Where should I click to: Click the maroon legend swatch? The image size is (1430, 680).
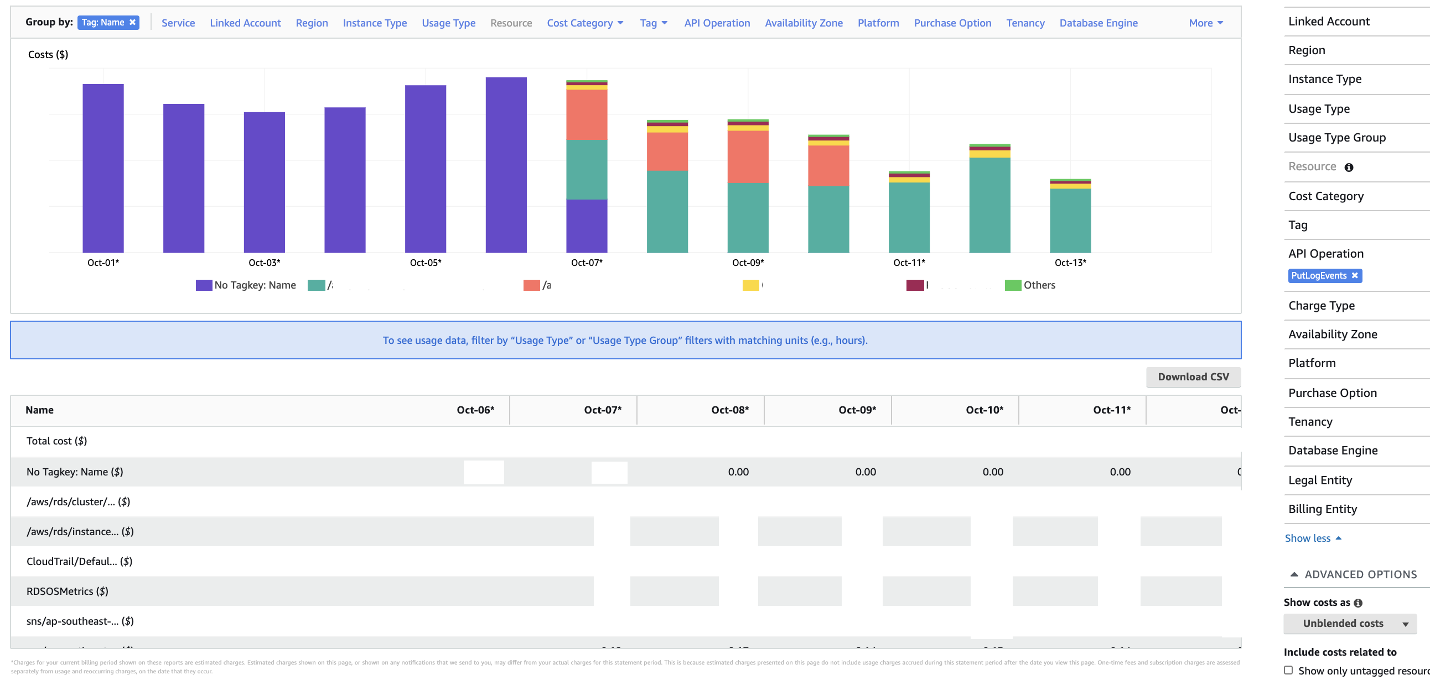(915, 285)
